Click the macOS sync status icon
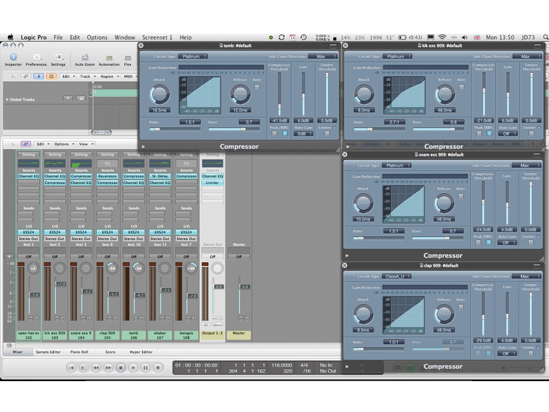549x412 pixels. coord(282,37)
